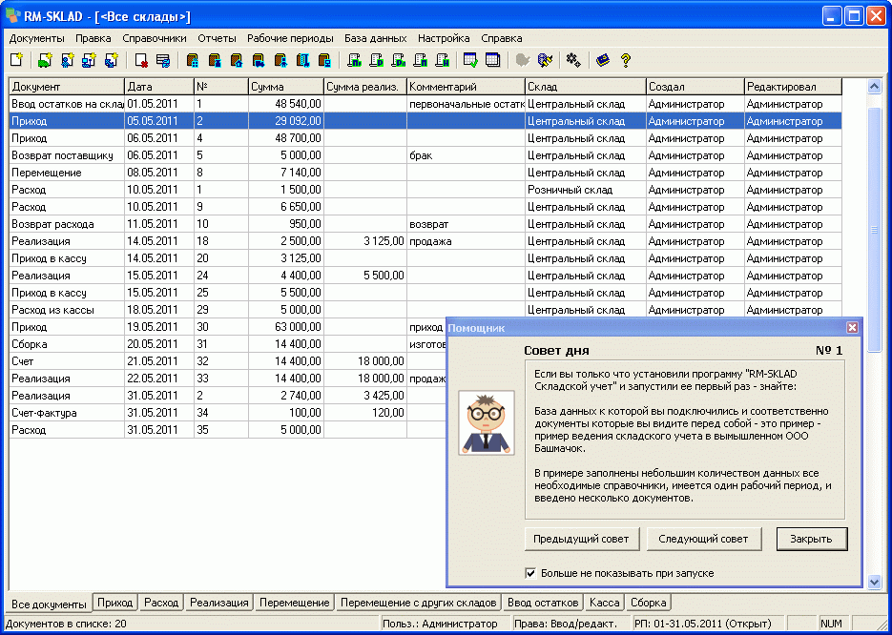
Task: Open the Отчеты menu
Action: (217, 38)
